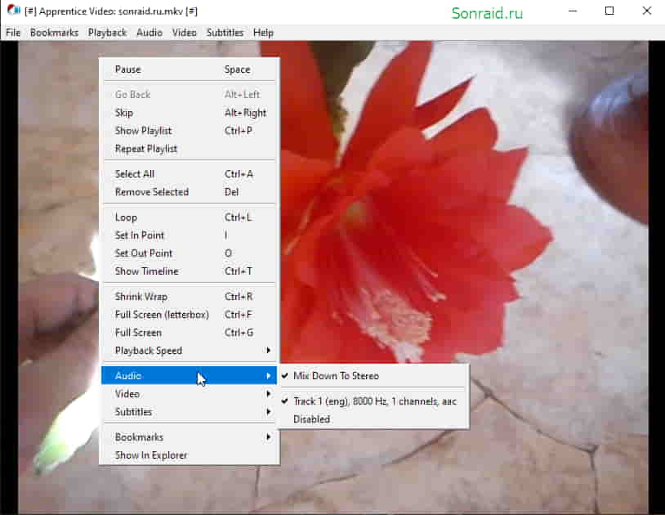The width and height of the screenshot is (665, 515).
Task: Enable Loop playback option
Action: point(190,217)
